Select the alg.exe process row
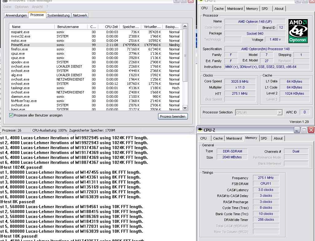Screen dimensions: 315x241 pyautogui.click(x=95, y=75)
